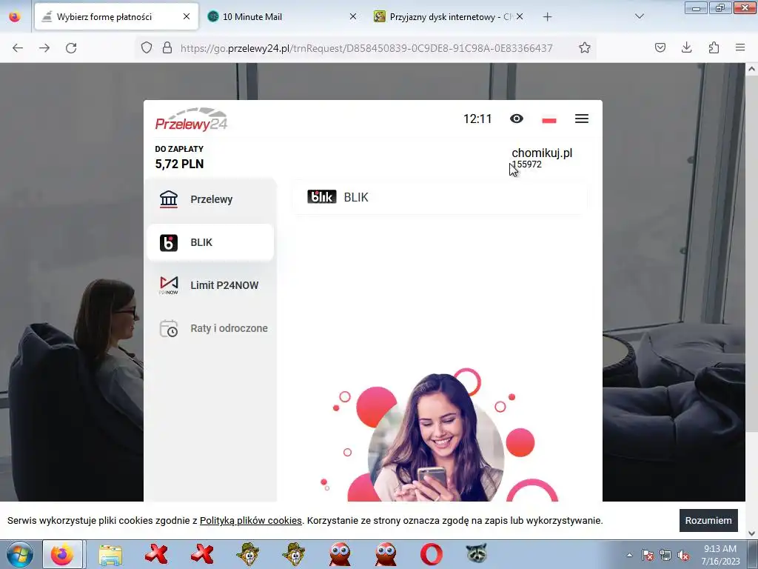Click the scrollbar down arrow
This screenshot has height=569, width=758.
click(x=751, y=533)
